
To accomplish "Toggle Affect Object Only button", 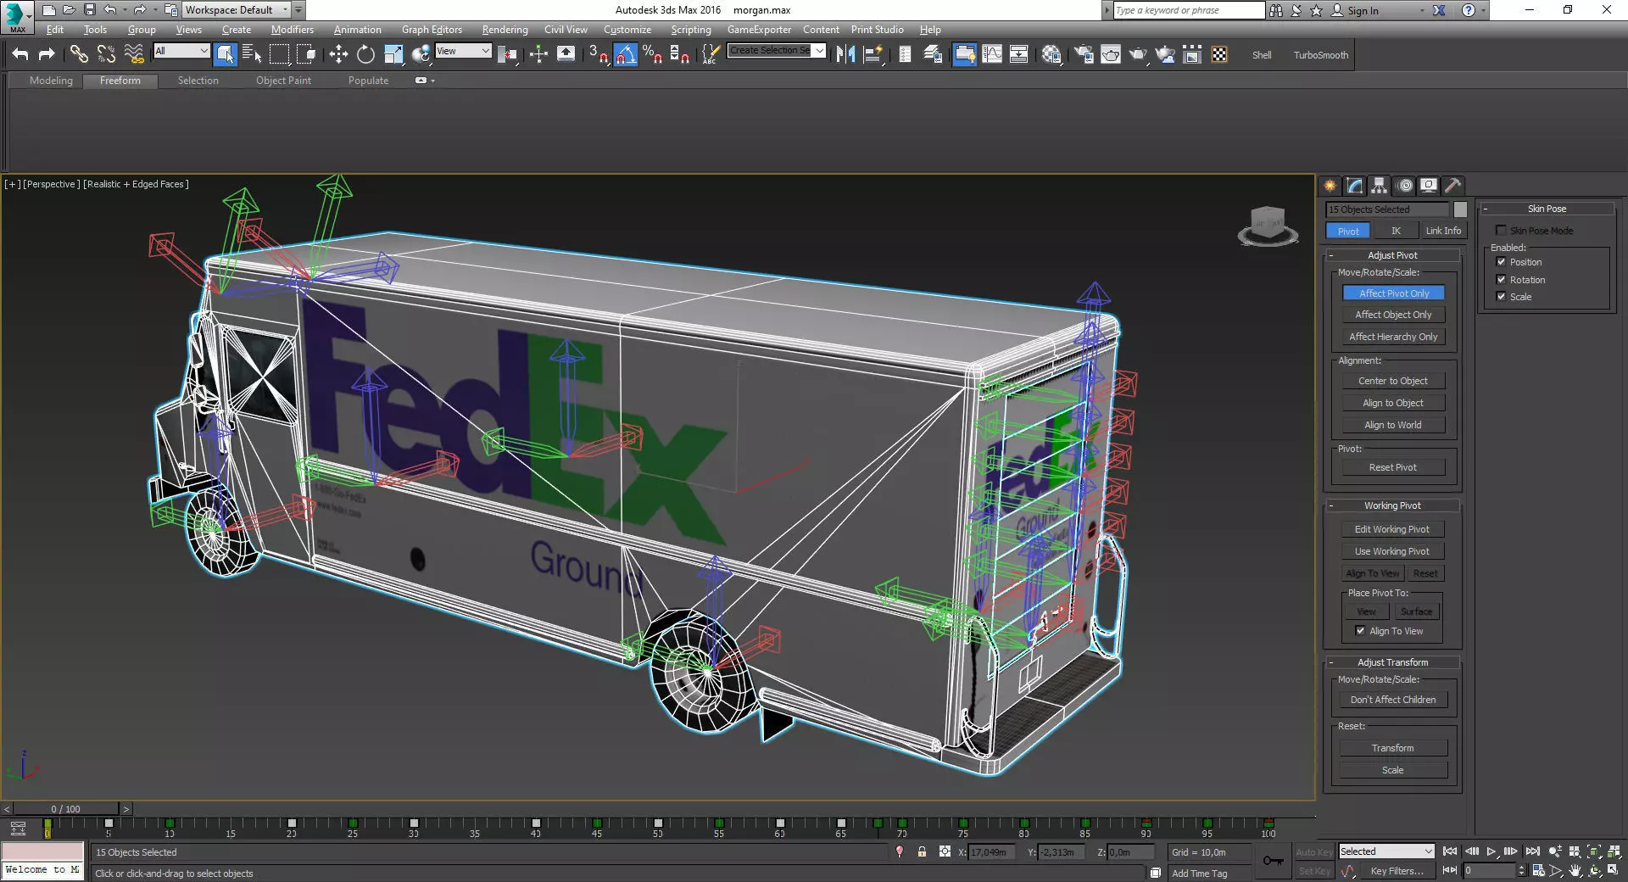I will click(1393, 315).
